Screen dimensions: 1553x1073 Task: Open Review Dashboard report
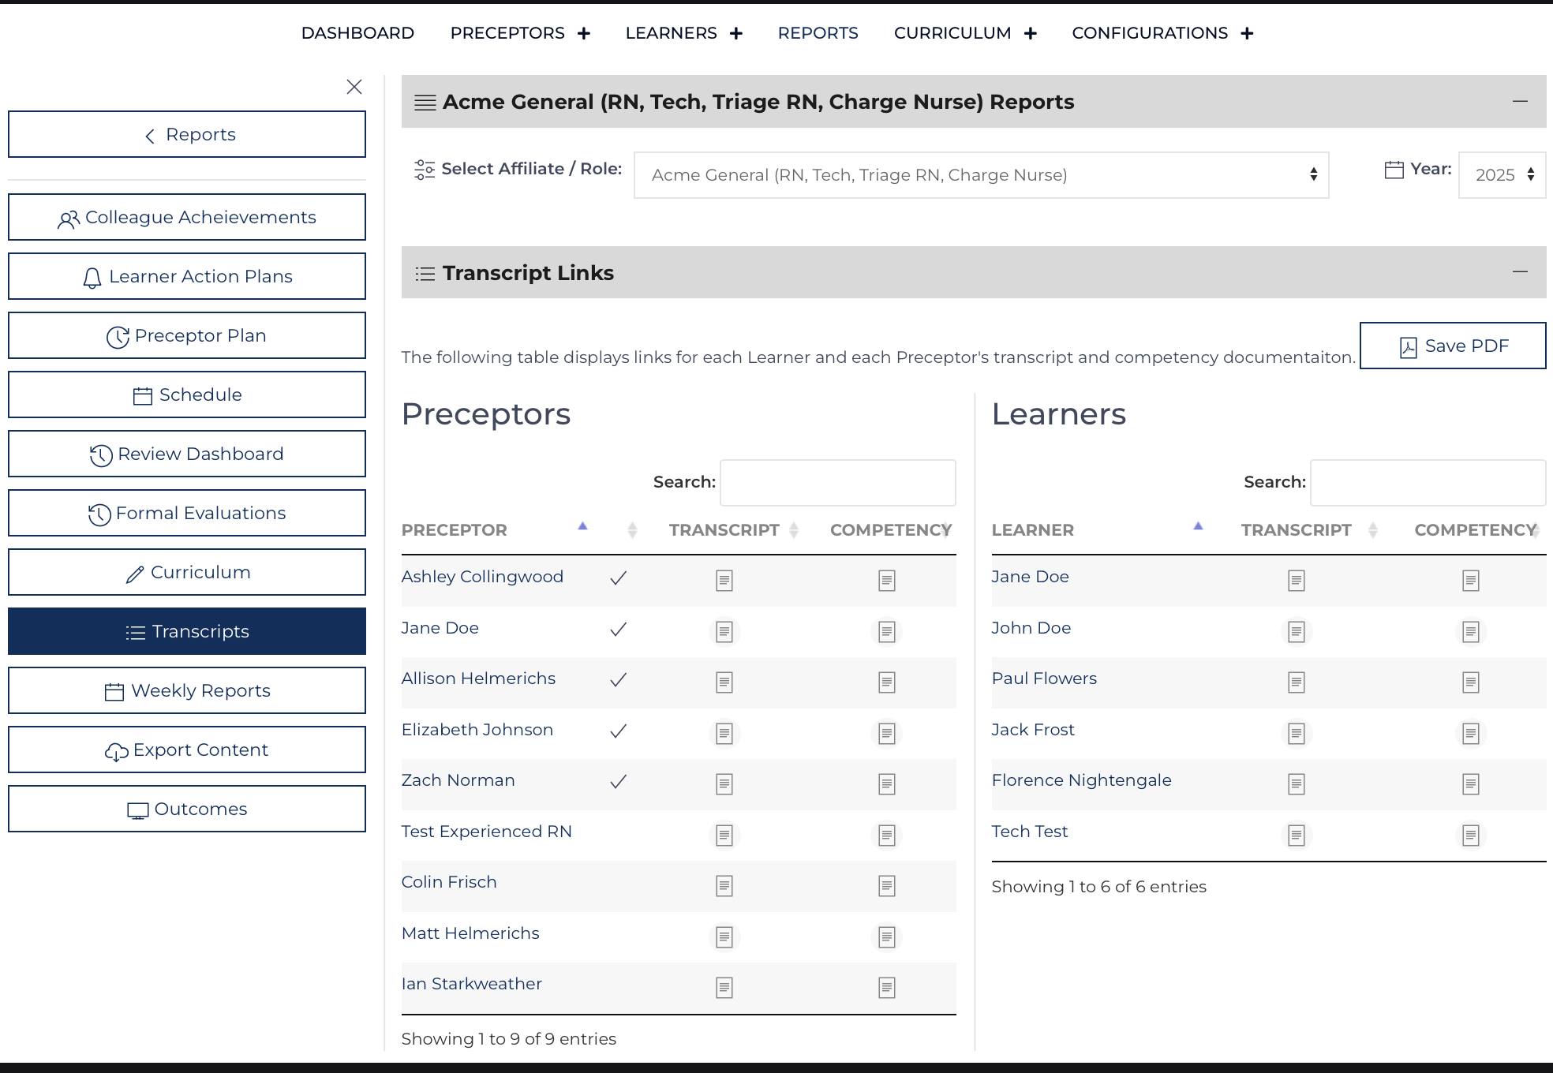click(x=187, y=454)
